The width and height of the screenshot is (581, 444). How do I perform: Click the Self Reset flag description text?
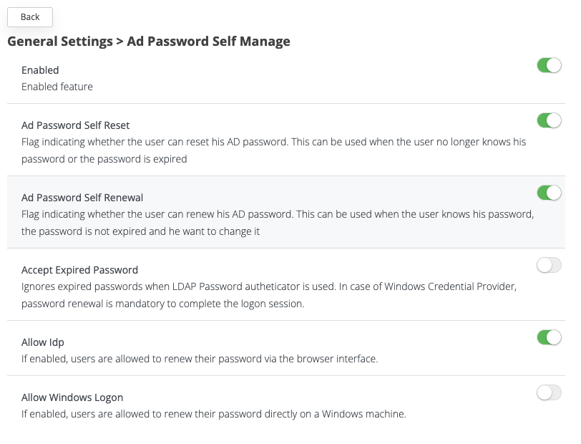(x=273, y=150)
